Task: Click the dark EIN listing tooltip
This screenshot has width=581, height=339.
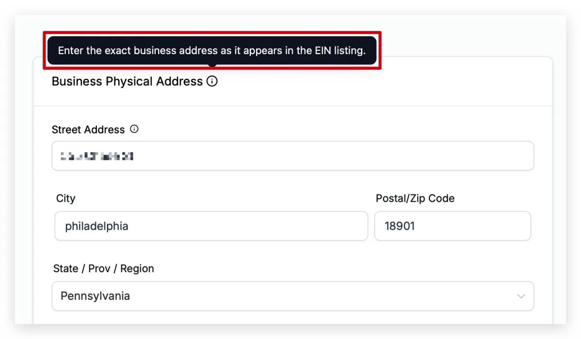Action: click(x=212, y=50)
